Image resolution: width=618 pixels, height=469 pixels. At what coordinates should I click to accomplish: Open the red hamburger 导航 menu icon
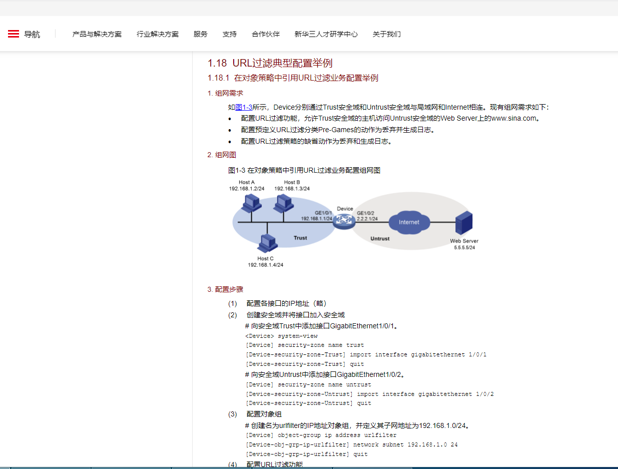(14, 34)
